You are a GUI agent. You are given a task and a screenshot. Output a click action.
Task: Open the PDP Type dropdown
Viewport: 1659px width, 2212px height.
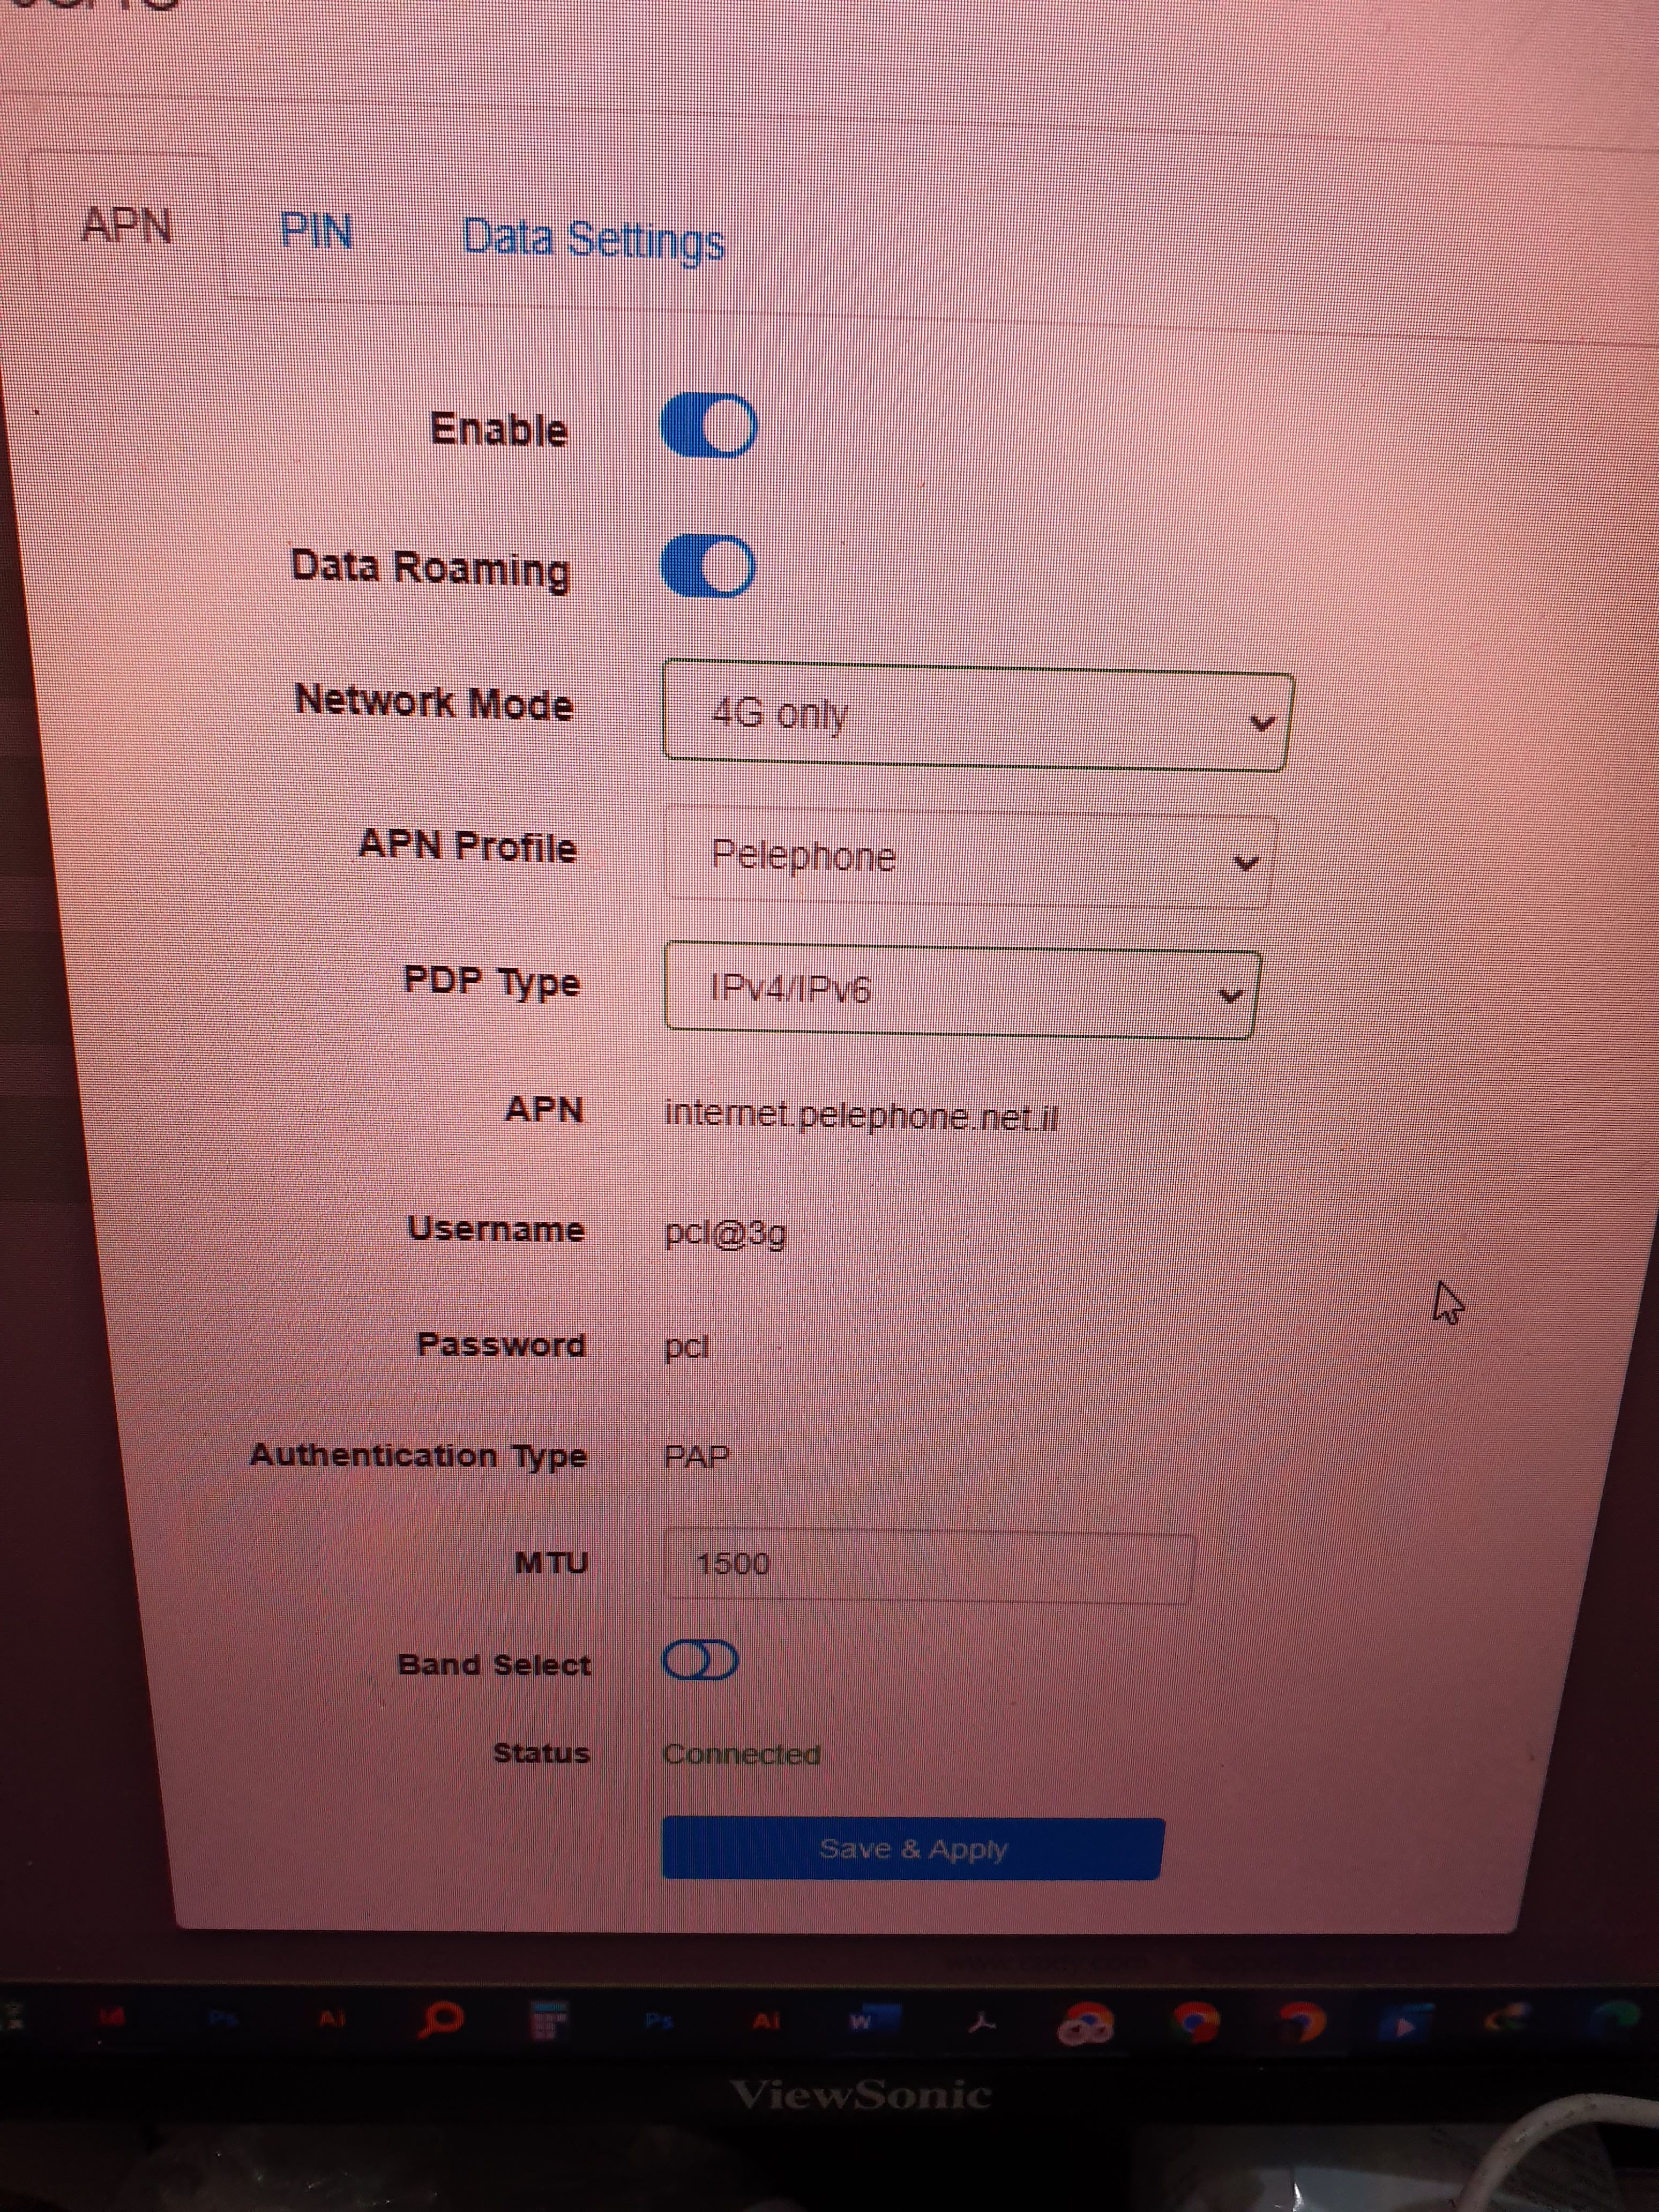961,990
